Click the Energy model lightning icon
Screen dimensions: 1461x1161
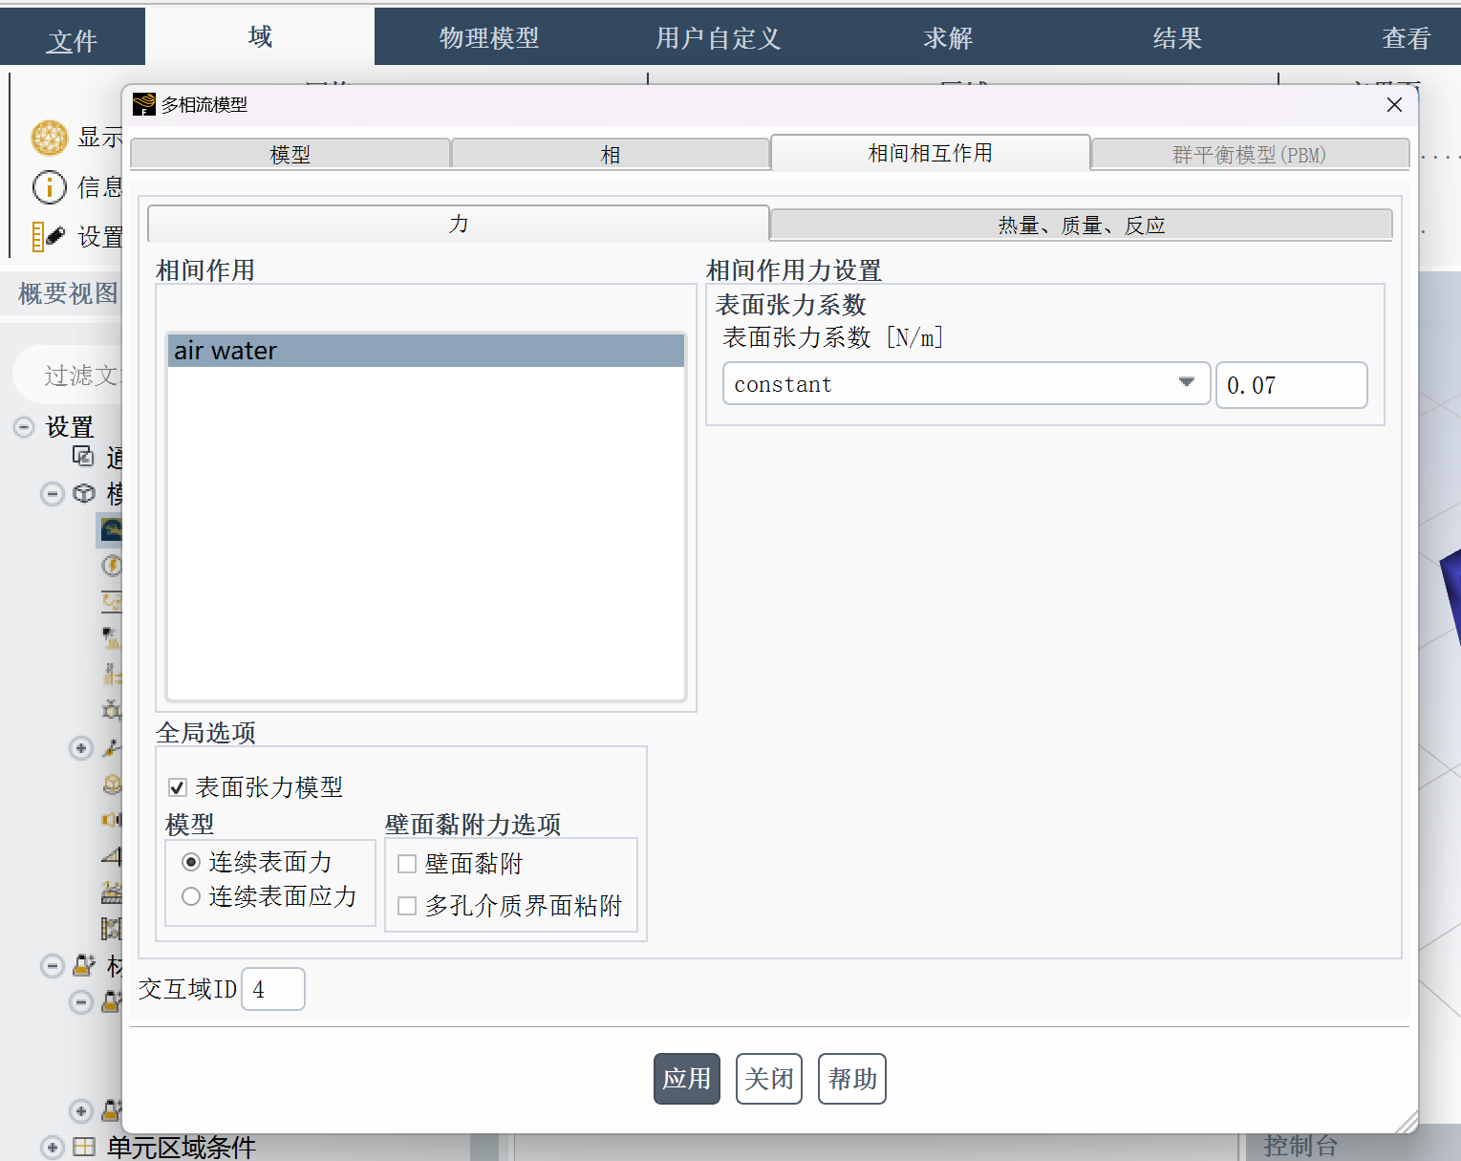tap(112, 565)
